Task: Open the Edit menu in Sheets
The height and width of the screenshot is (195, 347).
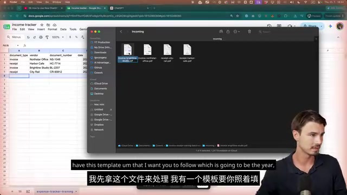Action: coord(22,29)
